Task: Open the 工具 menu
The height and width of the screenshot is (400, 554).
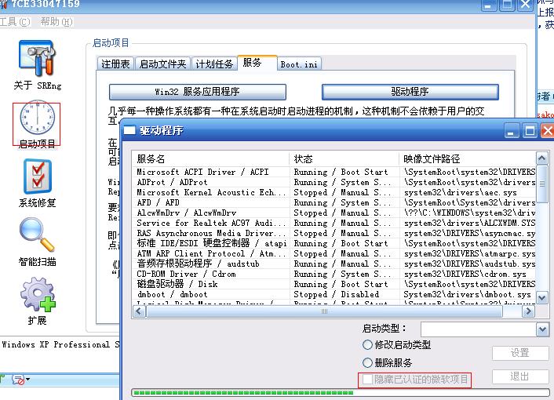Action: coord(15,22)
